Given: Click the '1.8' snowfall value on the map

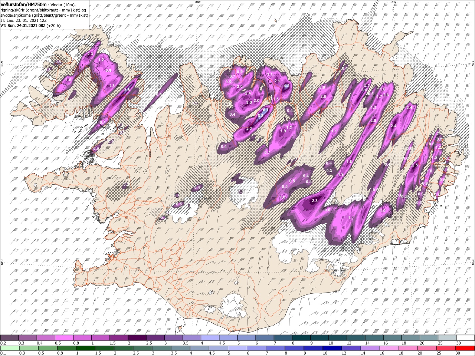Looking at the screenshot, I should tap(349, 162).
